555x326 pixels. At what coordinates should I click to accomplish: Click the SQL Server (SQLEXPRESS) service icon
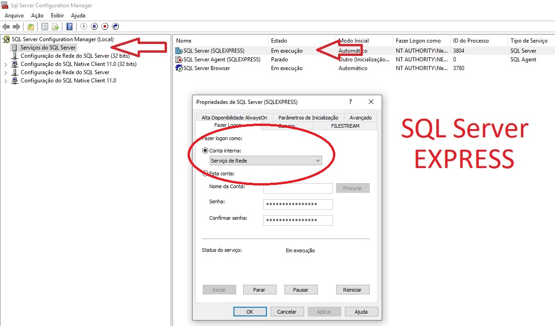pos(179,51)
